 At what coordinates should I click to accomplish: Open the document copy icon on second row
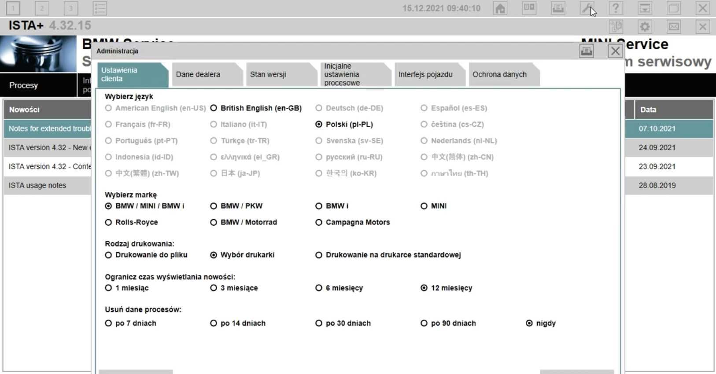click(x=616, y=27)
